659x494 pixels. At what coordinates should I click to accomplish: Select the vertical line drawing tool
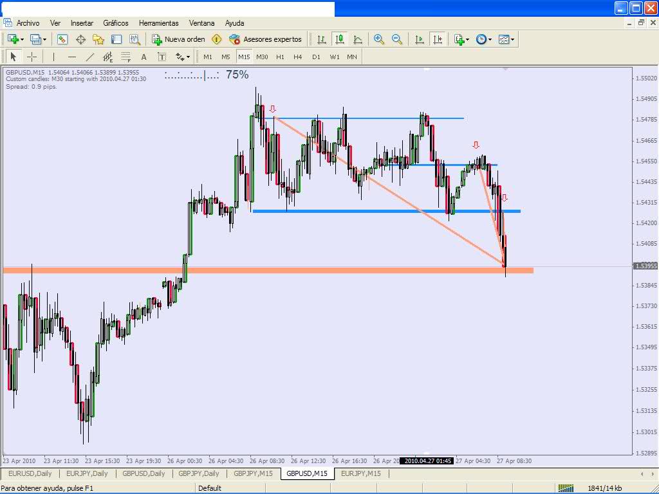tap(53, 57)
